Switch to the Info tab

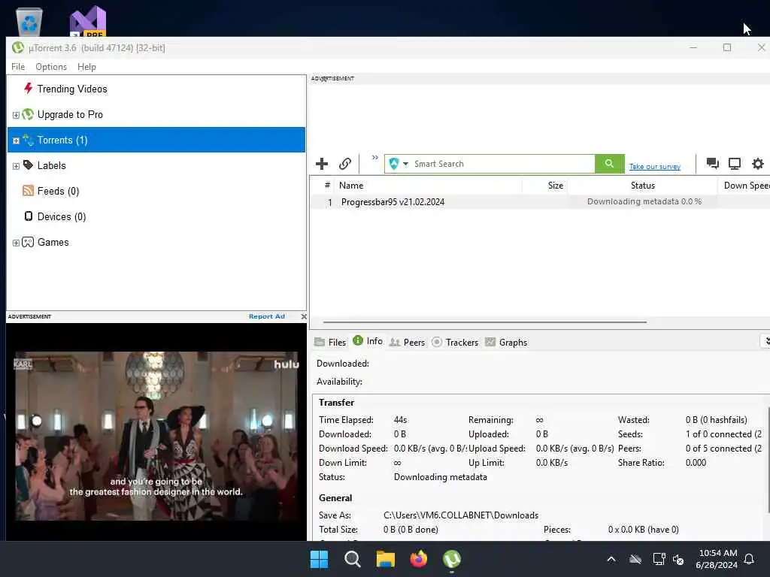click(368, 341)
